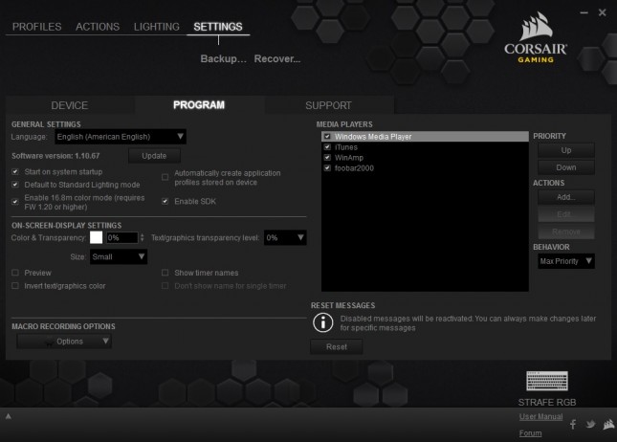The width and height of the screenshot is (617, 442).
Task: Click the white OSD color swatch
Action: pos(96,237)
